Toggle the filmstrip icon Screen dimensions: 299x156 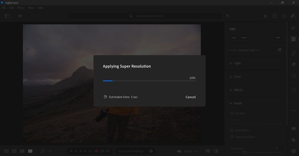pyautogui.click(x=208, y=151)
